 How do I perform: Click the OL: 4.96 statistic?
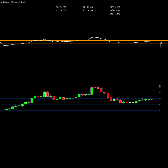click(x=115, y=14)
